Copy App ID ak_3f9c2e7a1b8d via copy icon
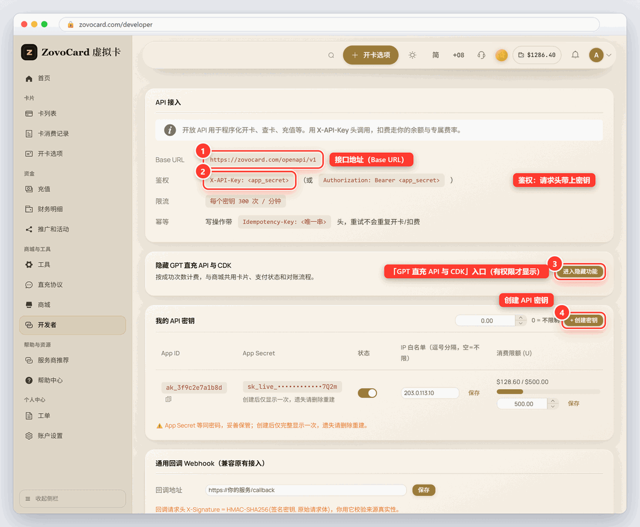The height and width of the screenshot is (527, 640). [x=168, y=399]
